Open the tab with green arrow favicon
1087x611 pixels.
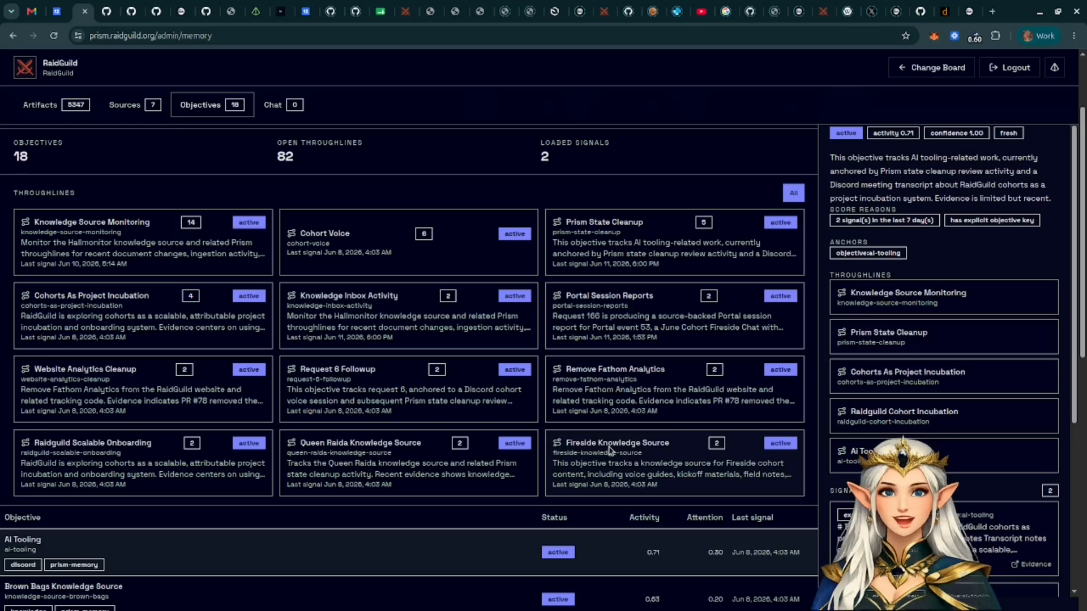coord(380,11)
